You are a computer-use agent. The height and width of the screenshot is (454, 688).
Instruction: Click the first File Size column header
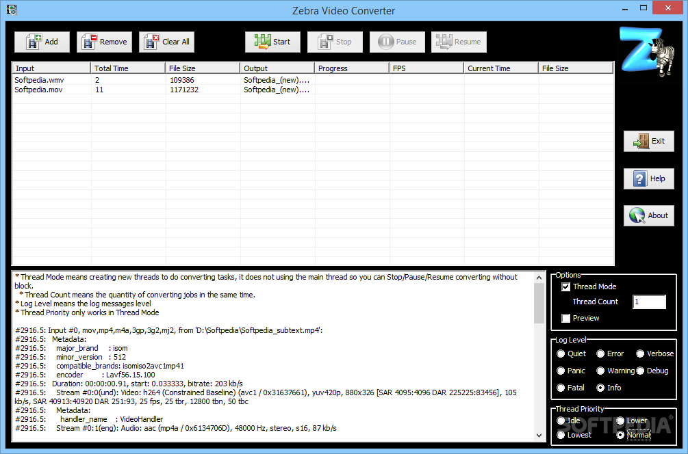coord(202,68)
